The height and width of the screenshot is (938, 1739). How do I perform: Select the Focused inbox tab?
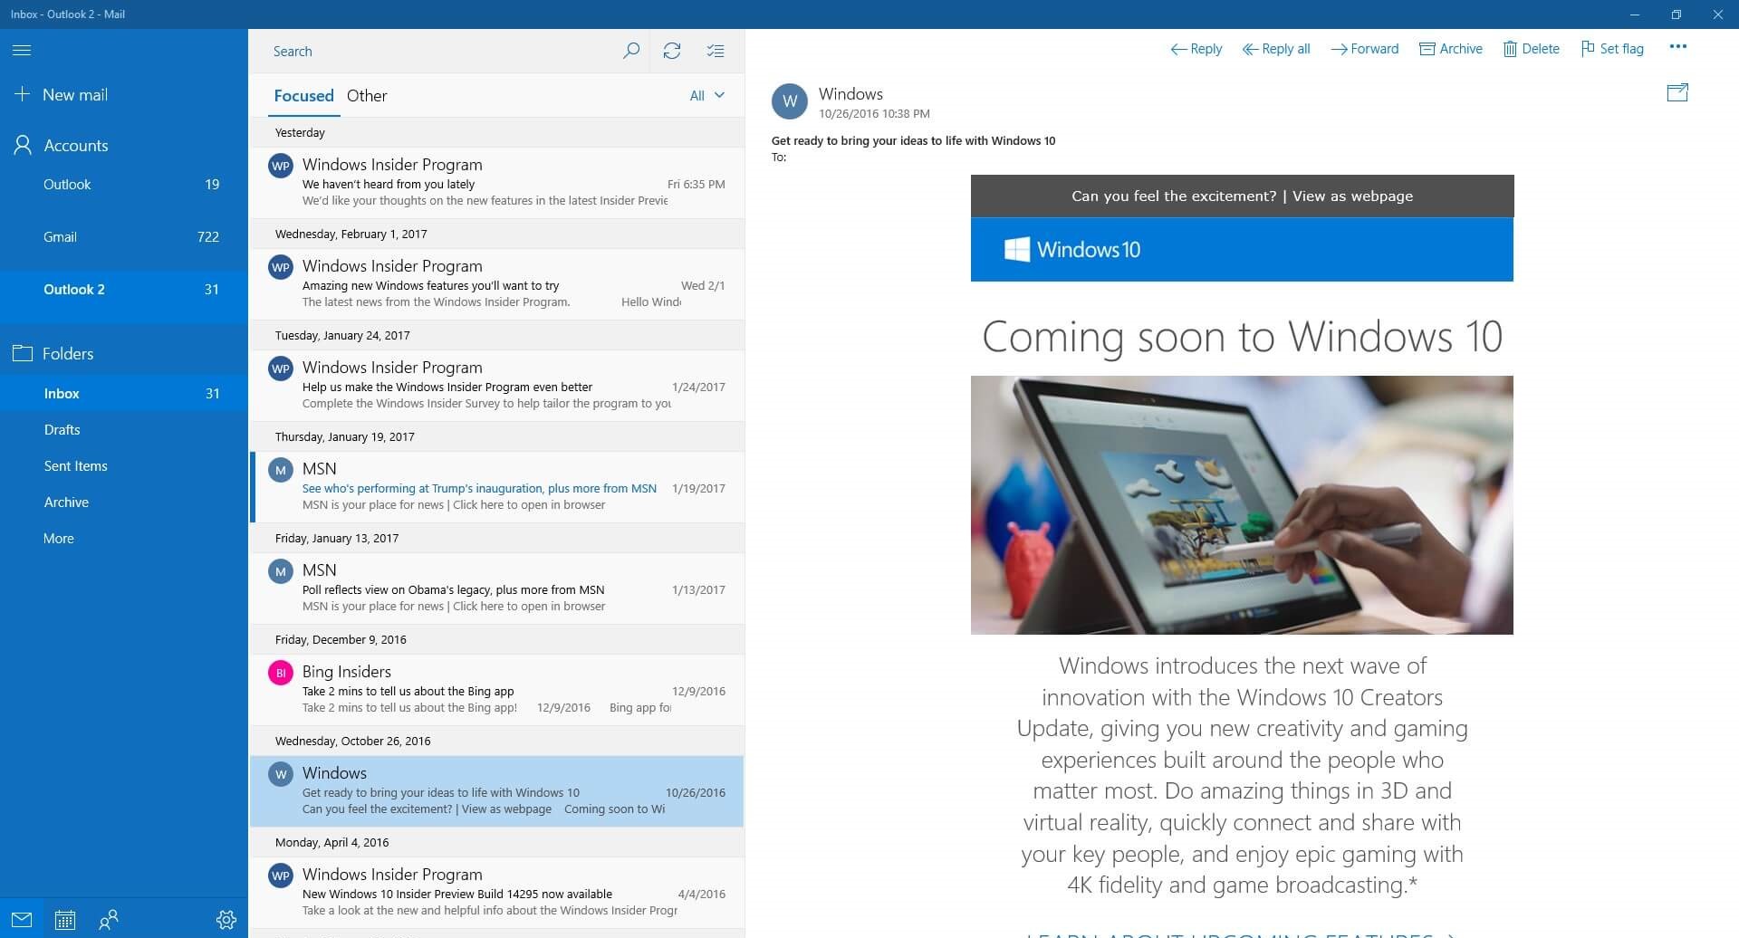coord(303,95)
